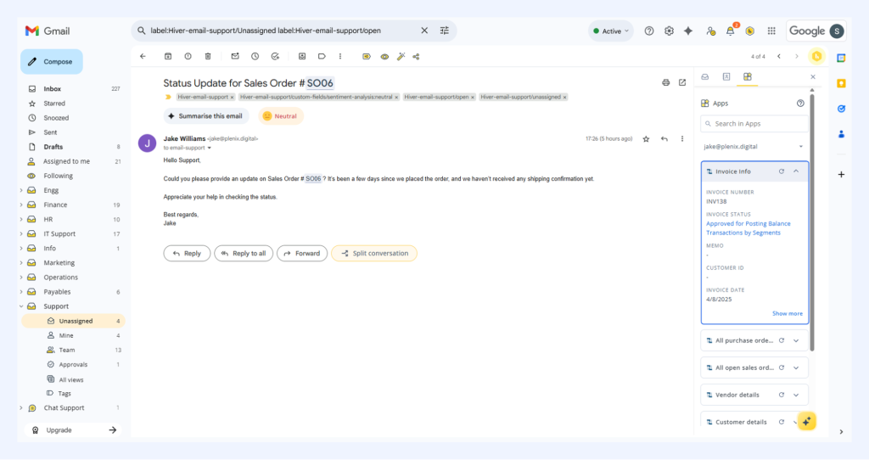Viewport: 869px width, 460px height.
Task: Click the Compose button
Action: coord(52,61)
